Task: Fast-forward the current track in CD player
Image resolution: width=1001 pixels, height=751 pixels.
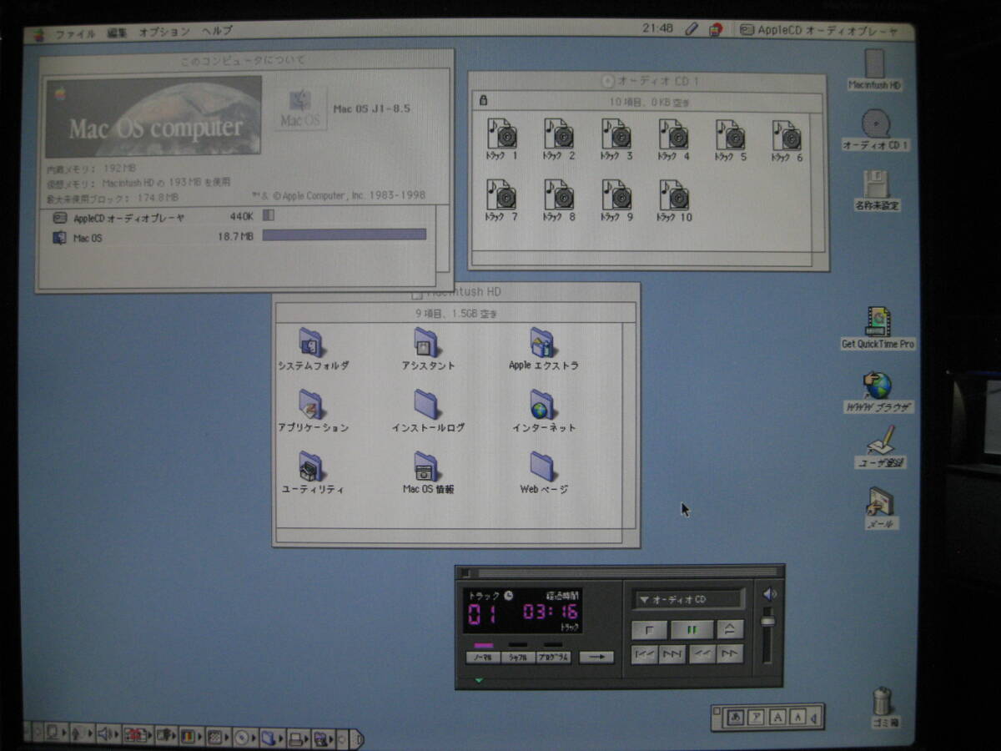Action: point(730,653)
